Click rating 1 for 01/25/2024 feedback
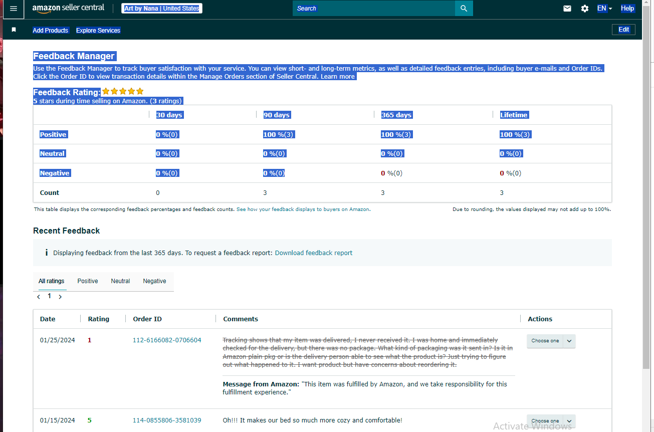This screenshot has height=432, width=654. tap(90, 340)
